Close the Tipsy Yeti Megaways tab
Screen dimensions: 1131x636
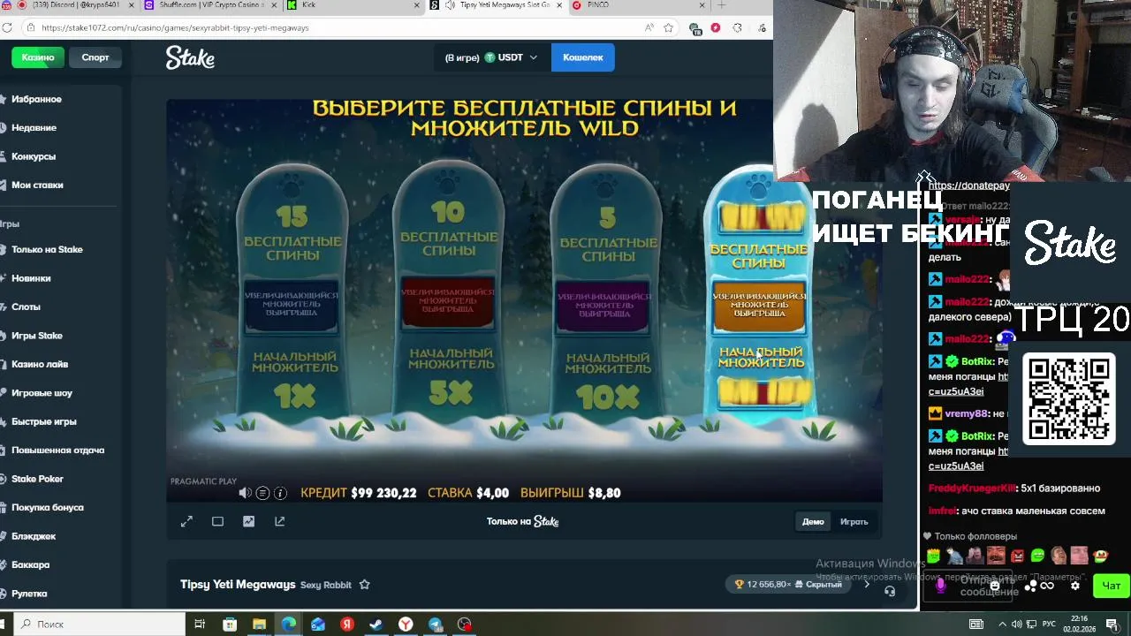(558, 5)
